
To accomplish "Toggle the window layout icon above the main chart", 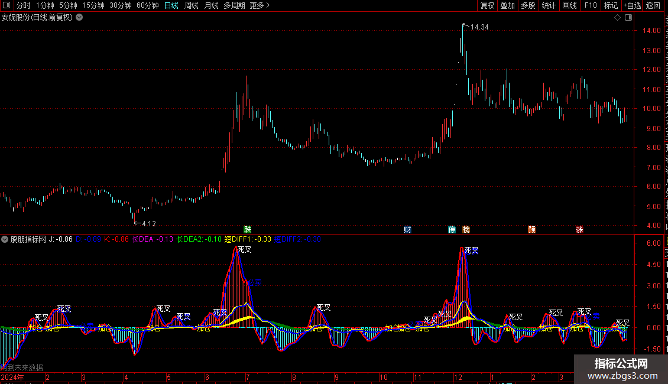I will [x=628, y=18].
